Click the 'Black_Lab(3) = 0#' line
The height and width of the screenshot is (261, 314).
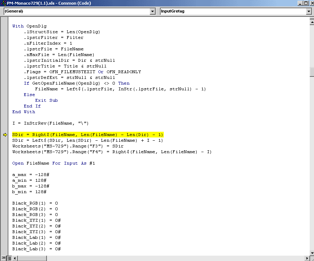pos(36,249)
